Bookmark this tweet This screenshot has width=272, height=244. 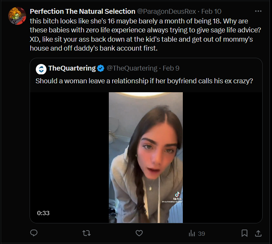click(244, 233)
